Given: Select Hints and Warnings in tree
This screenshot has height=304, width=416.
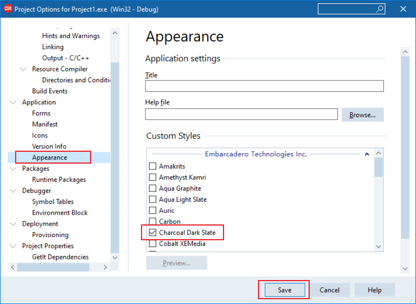Looking at the screenshot, I should point(71,36).
